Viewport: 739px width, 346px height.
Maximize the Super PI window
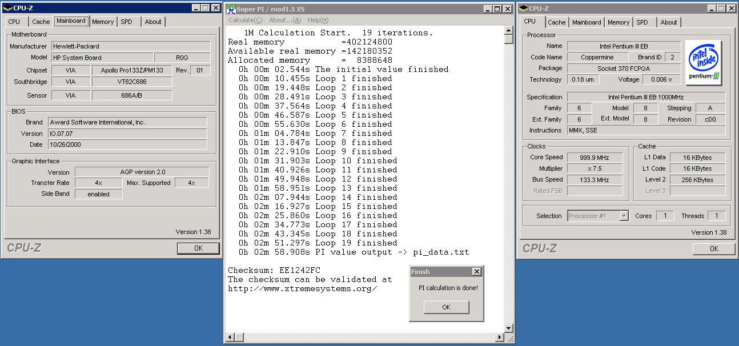pos(497,9)
